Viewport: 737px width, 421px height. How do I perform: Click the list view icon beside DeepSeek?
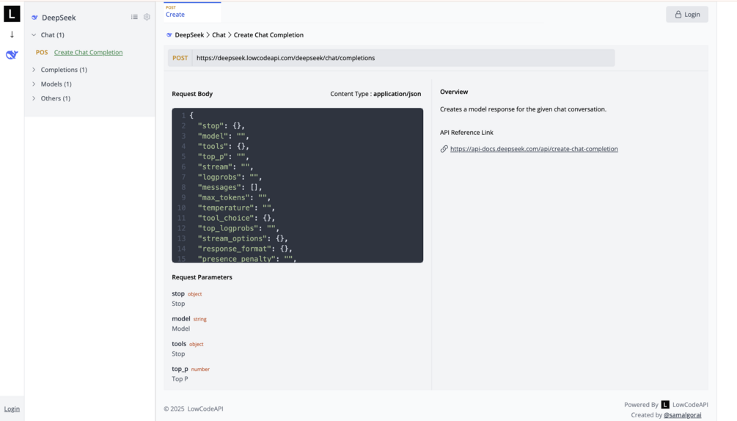(134, 17)
